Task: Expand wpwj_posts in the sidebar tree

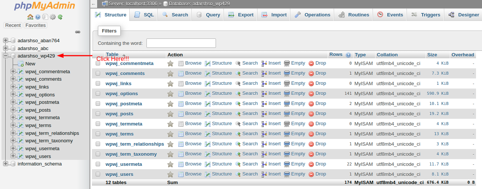Action: tap(13, 110)
